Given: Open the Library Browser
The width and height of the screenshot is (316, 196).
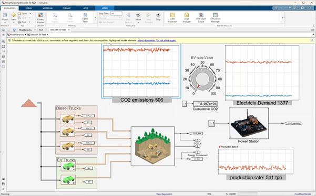Looking at the screenshot, I should [40, 17].
